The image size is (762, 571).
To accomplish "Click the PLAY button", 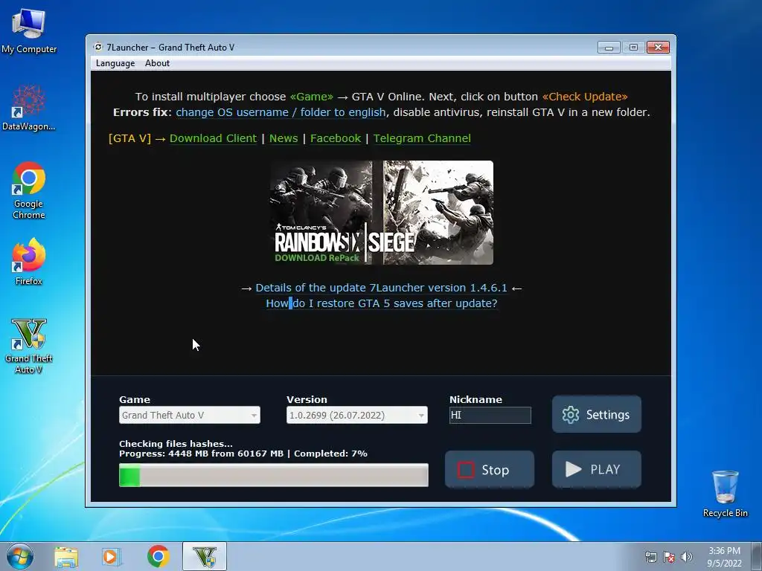I will pos(596,470).
